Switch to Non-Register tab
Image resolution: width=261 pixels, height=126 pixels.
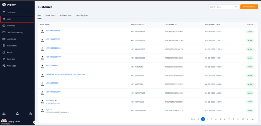(x=82, y=15)
